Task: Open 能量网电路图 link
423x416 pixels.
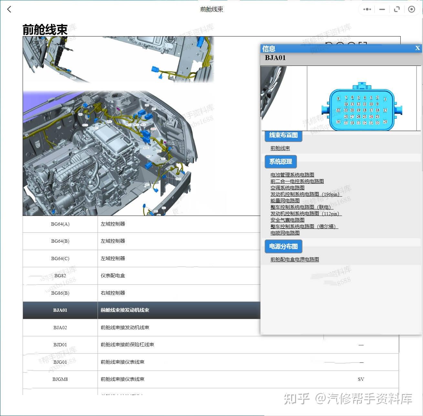Action: point(285,200)
